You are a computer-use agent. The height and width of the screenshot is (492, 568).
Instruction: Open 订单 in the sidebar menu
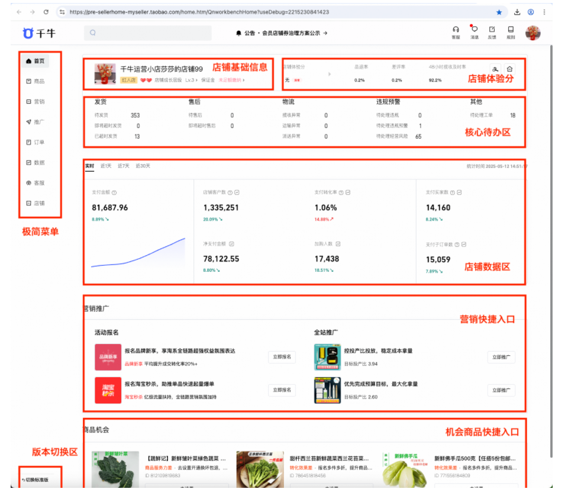(x=35, y=142)
